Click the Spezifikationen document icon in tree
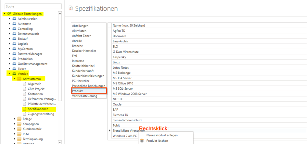This screenshot has width=307, height=144. [x=24, y=109]
